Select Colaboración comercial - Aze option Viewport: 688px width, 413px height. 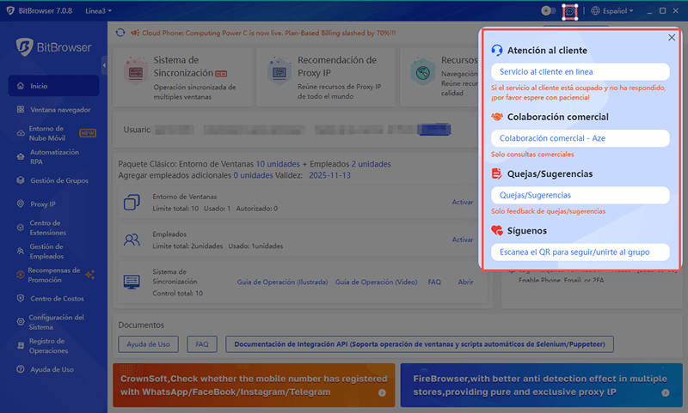tap(580, 137)
